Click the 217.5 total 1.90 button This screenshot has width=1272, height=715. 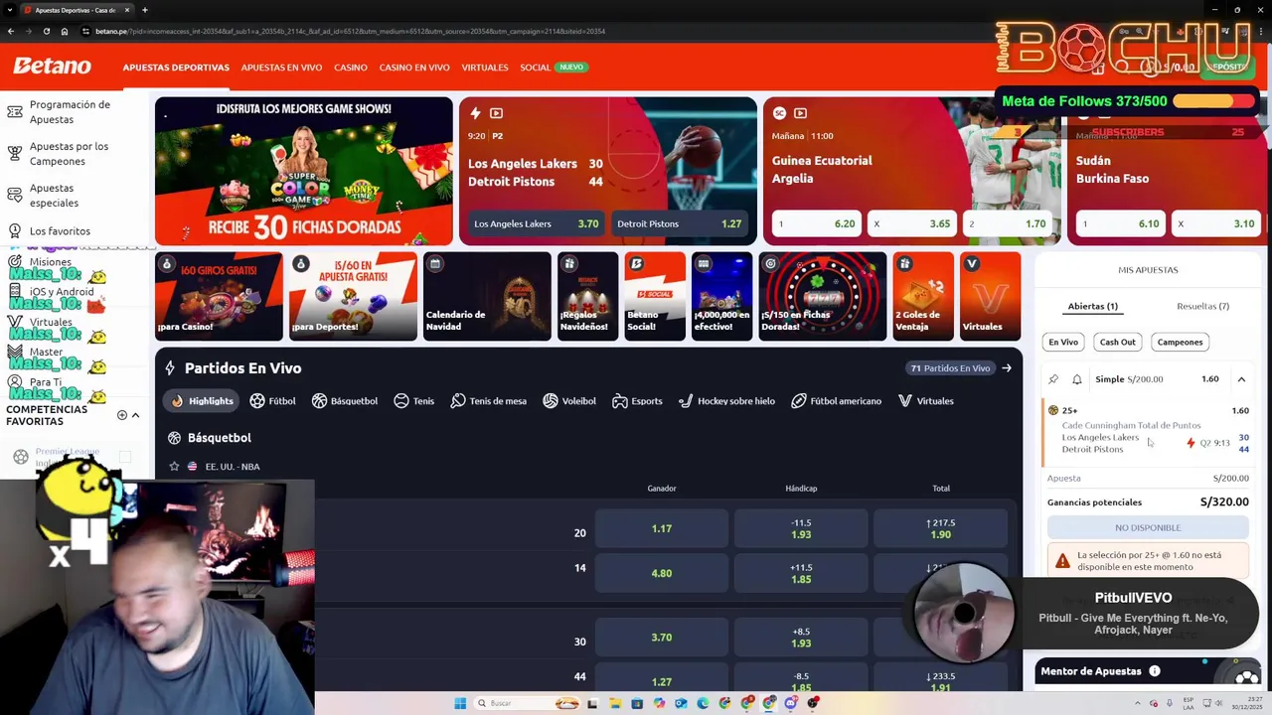point(940,528)
